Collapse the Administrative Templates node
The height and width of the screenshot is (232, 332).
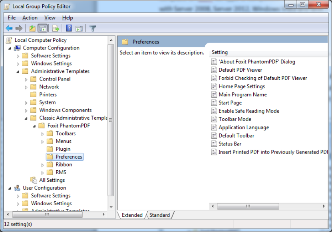click(x=18, y=72)
